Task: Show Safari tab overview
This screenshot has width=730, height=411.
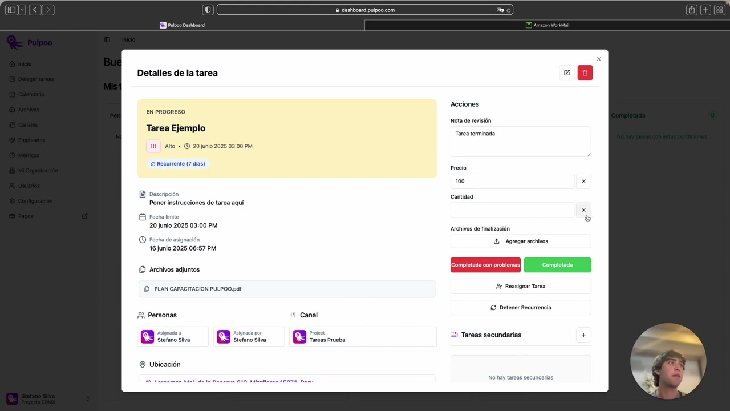Action: coord(719,10)
